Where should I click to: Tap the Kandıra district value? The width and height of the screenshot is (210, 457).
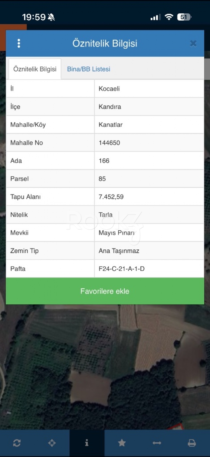110,107
